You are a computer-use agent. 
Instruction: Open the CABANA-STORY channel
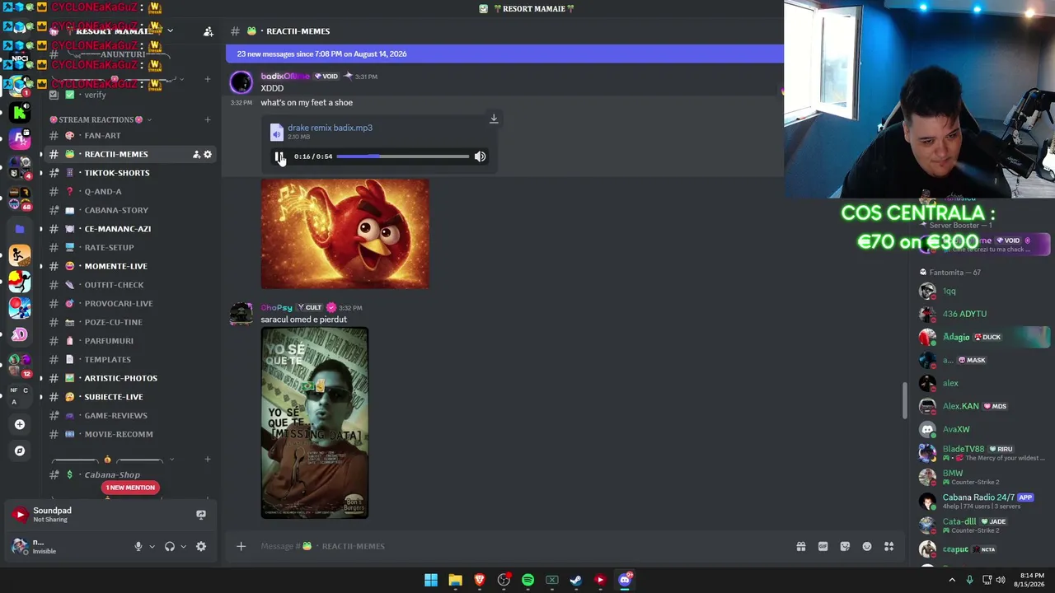[x=116, y=210]
